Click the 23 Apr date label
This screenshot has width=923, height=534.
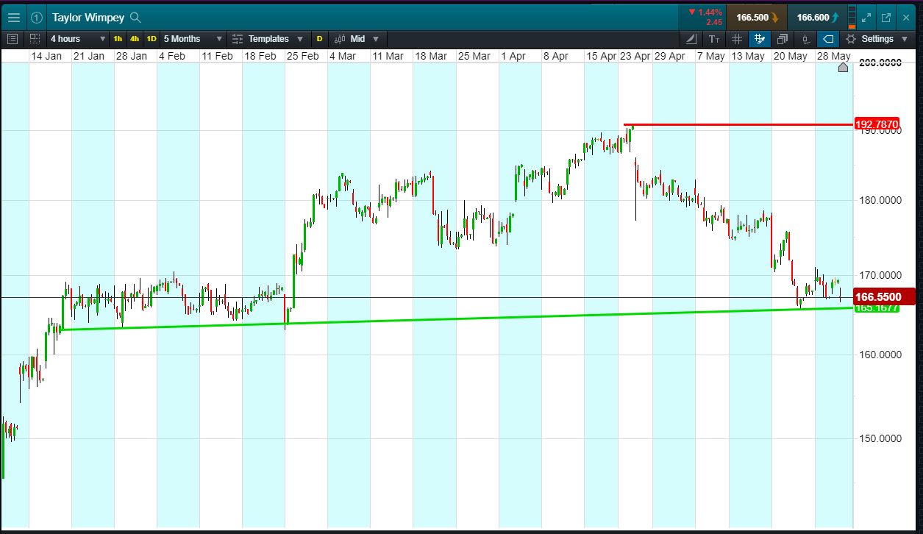635,56
